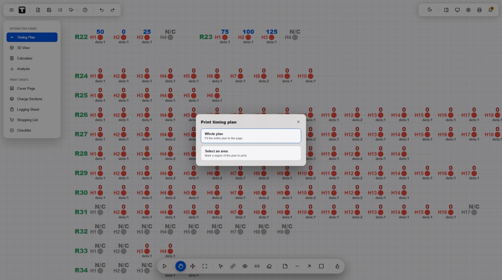This screenshot has height=280, width=502.
Task: Close the Print timing plan dialog
Action: point(298,122)
